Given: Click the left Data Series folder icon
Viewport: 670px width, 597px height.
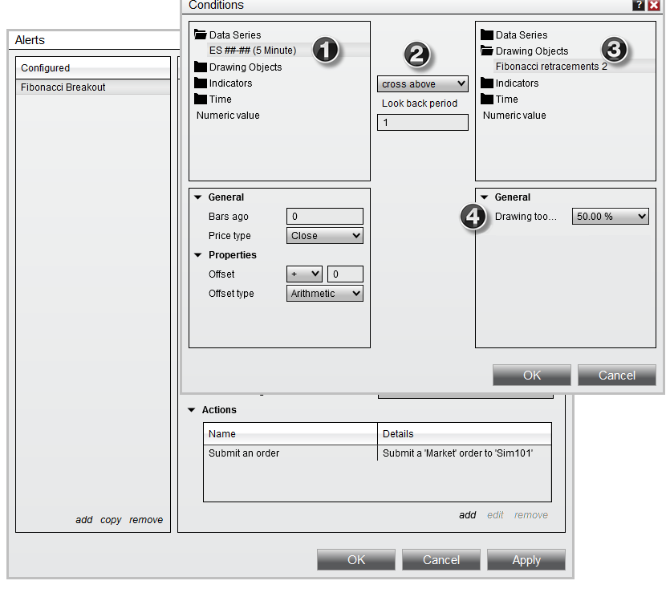Looking at the screenshot, I should [x=201, y=35].
